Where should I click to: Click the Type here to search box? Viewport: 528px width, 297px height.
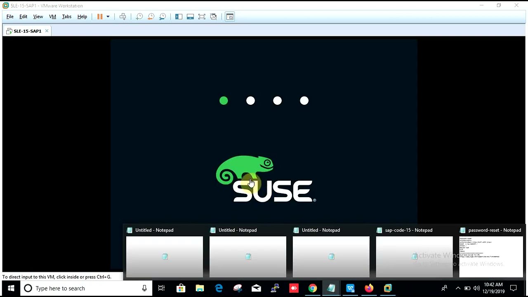87,288
